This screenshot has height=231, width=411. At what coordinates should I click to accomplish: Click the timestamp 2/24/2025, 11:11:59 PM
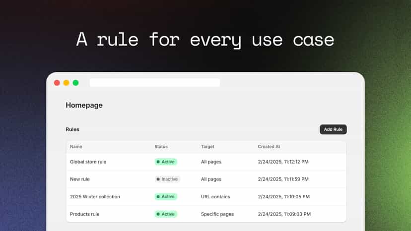(x=283, y=179)
